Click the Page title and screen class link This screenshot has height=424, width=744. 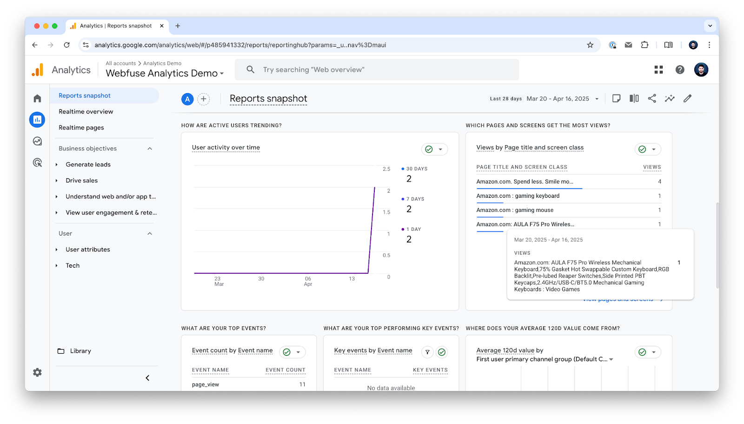point(544,148)
